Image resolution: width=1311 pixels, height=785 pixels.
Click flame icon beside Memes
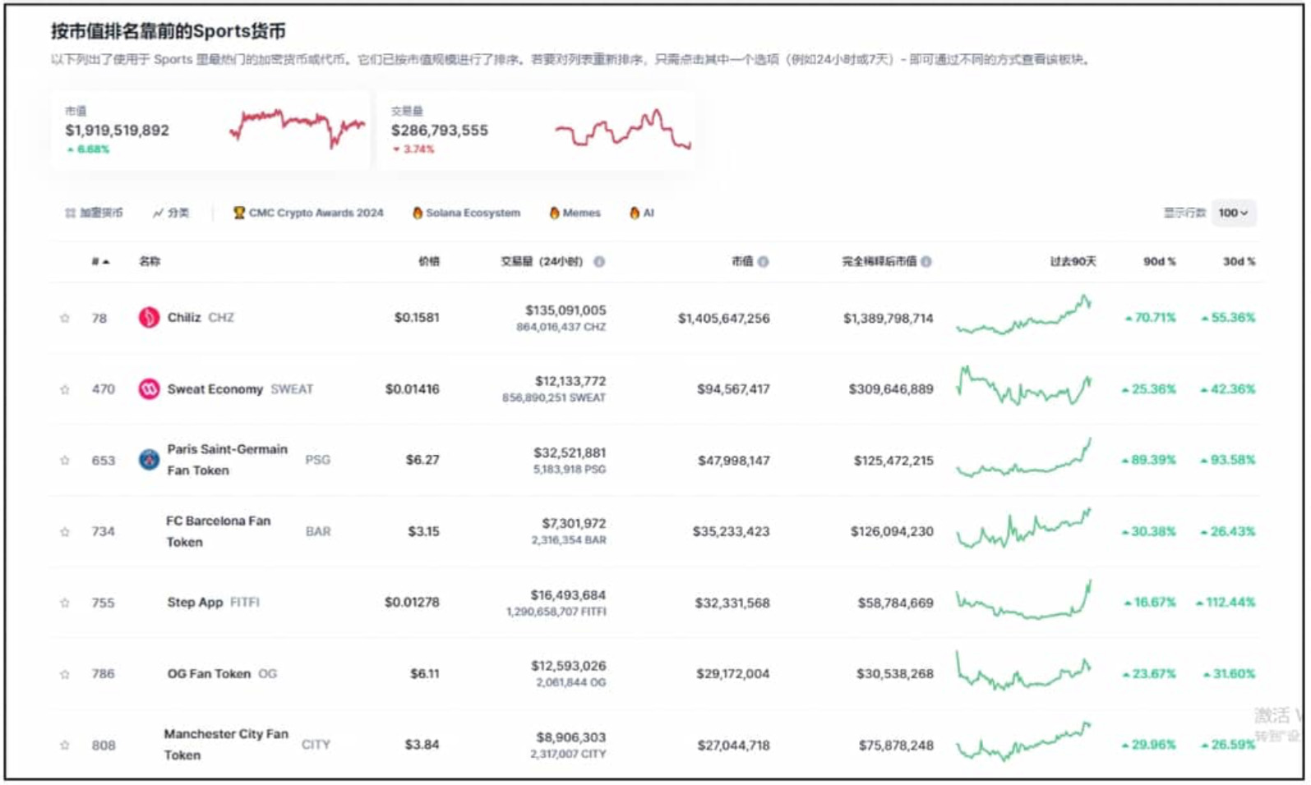[555, 213]
